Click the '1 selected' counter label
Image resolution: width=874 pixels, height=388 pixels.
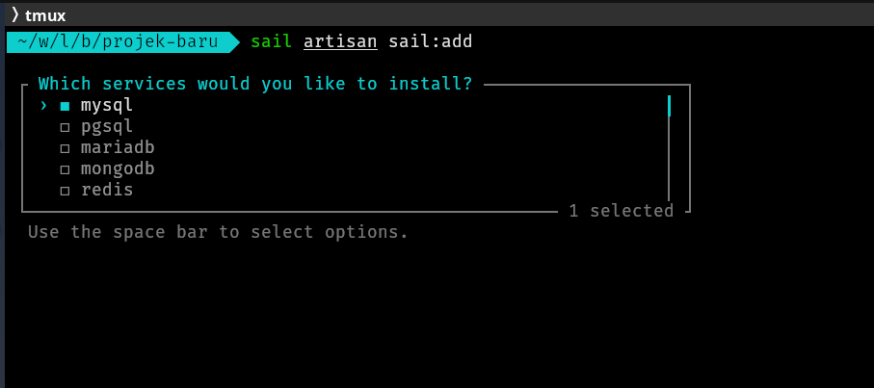click(621, 211)
